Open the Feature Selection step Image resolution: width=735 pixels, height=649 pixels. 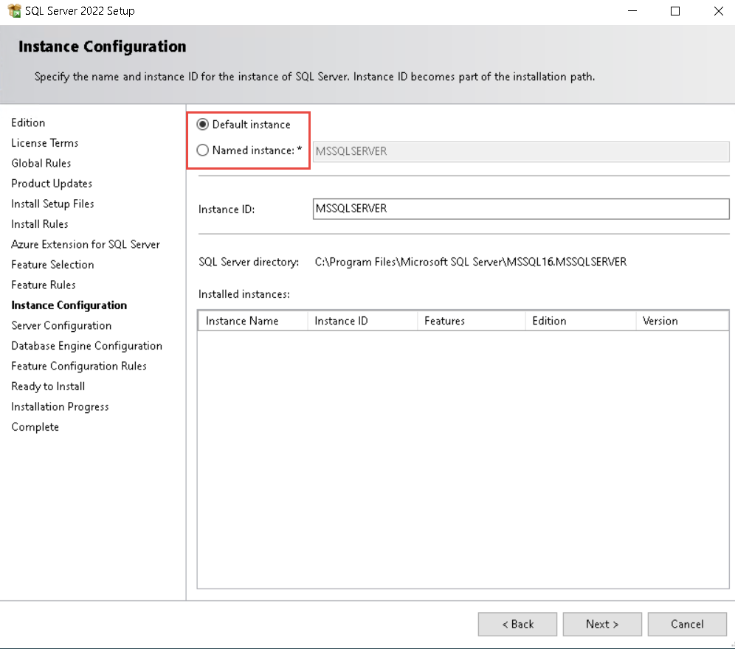coord(52,265)
